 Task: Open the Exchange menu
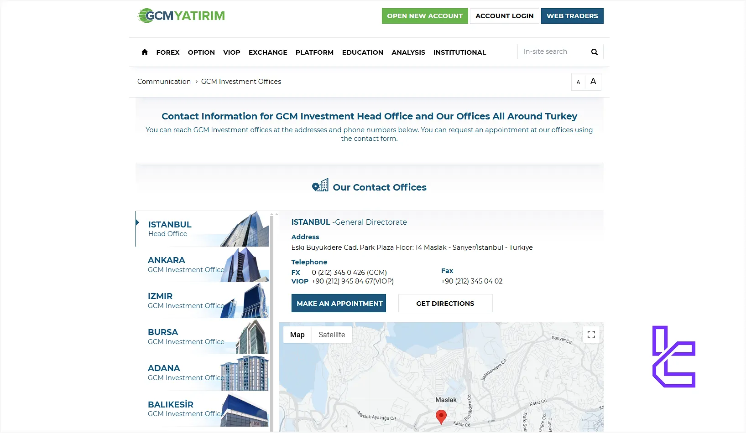pyautogui.click(x=268, y=52)
